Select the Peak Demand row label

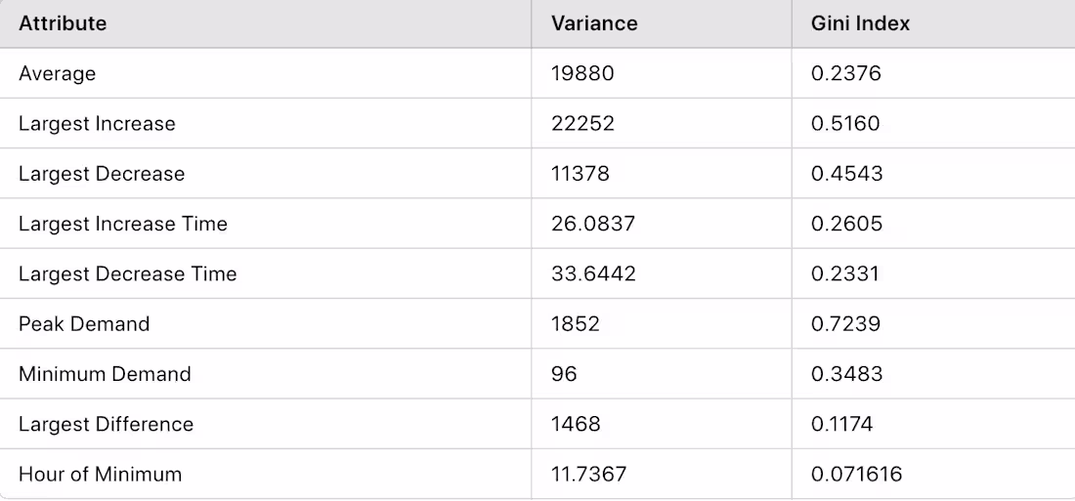pyautogui.click(x=84, y=323)
